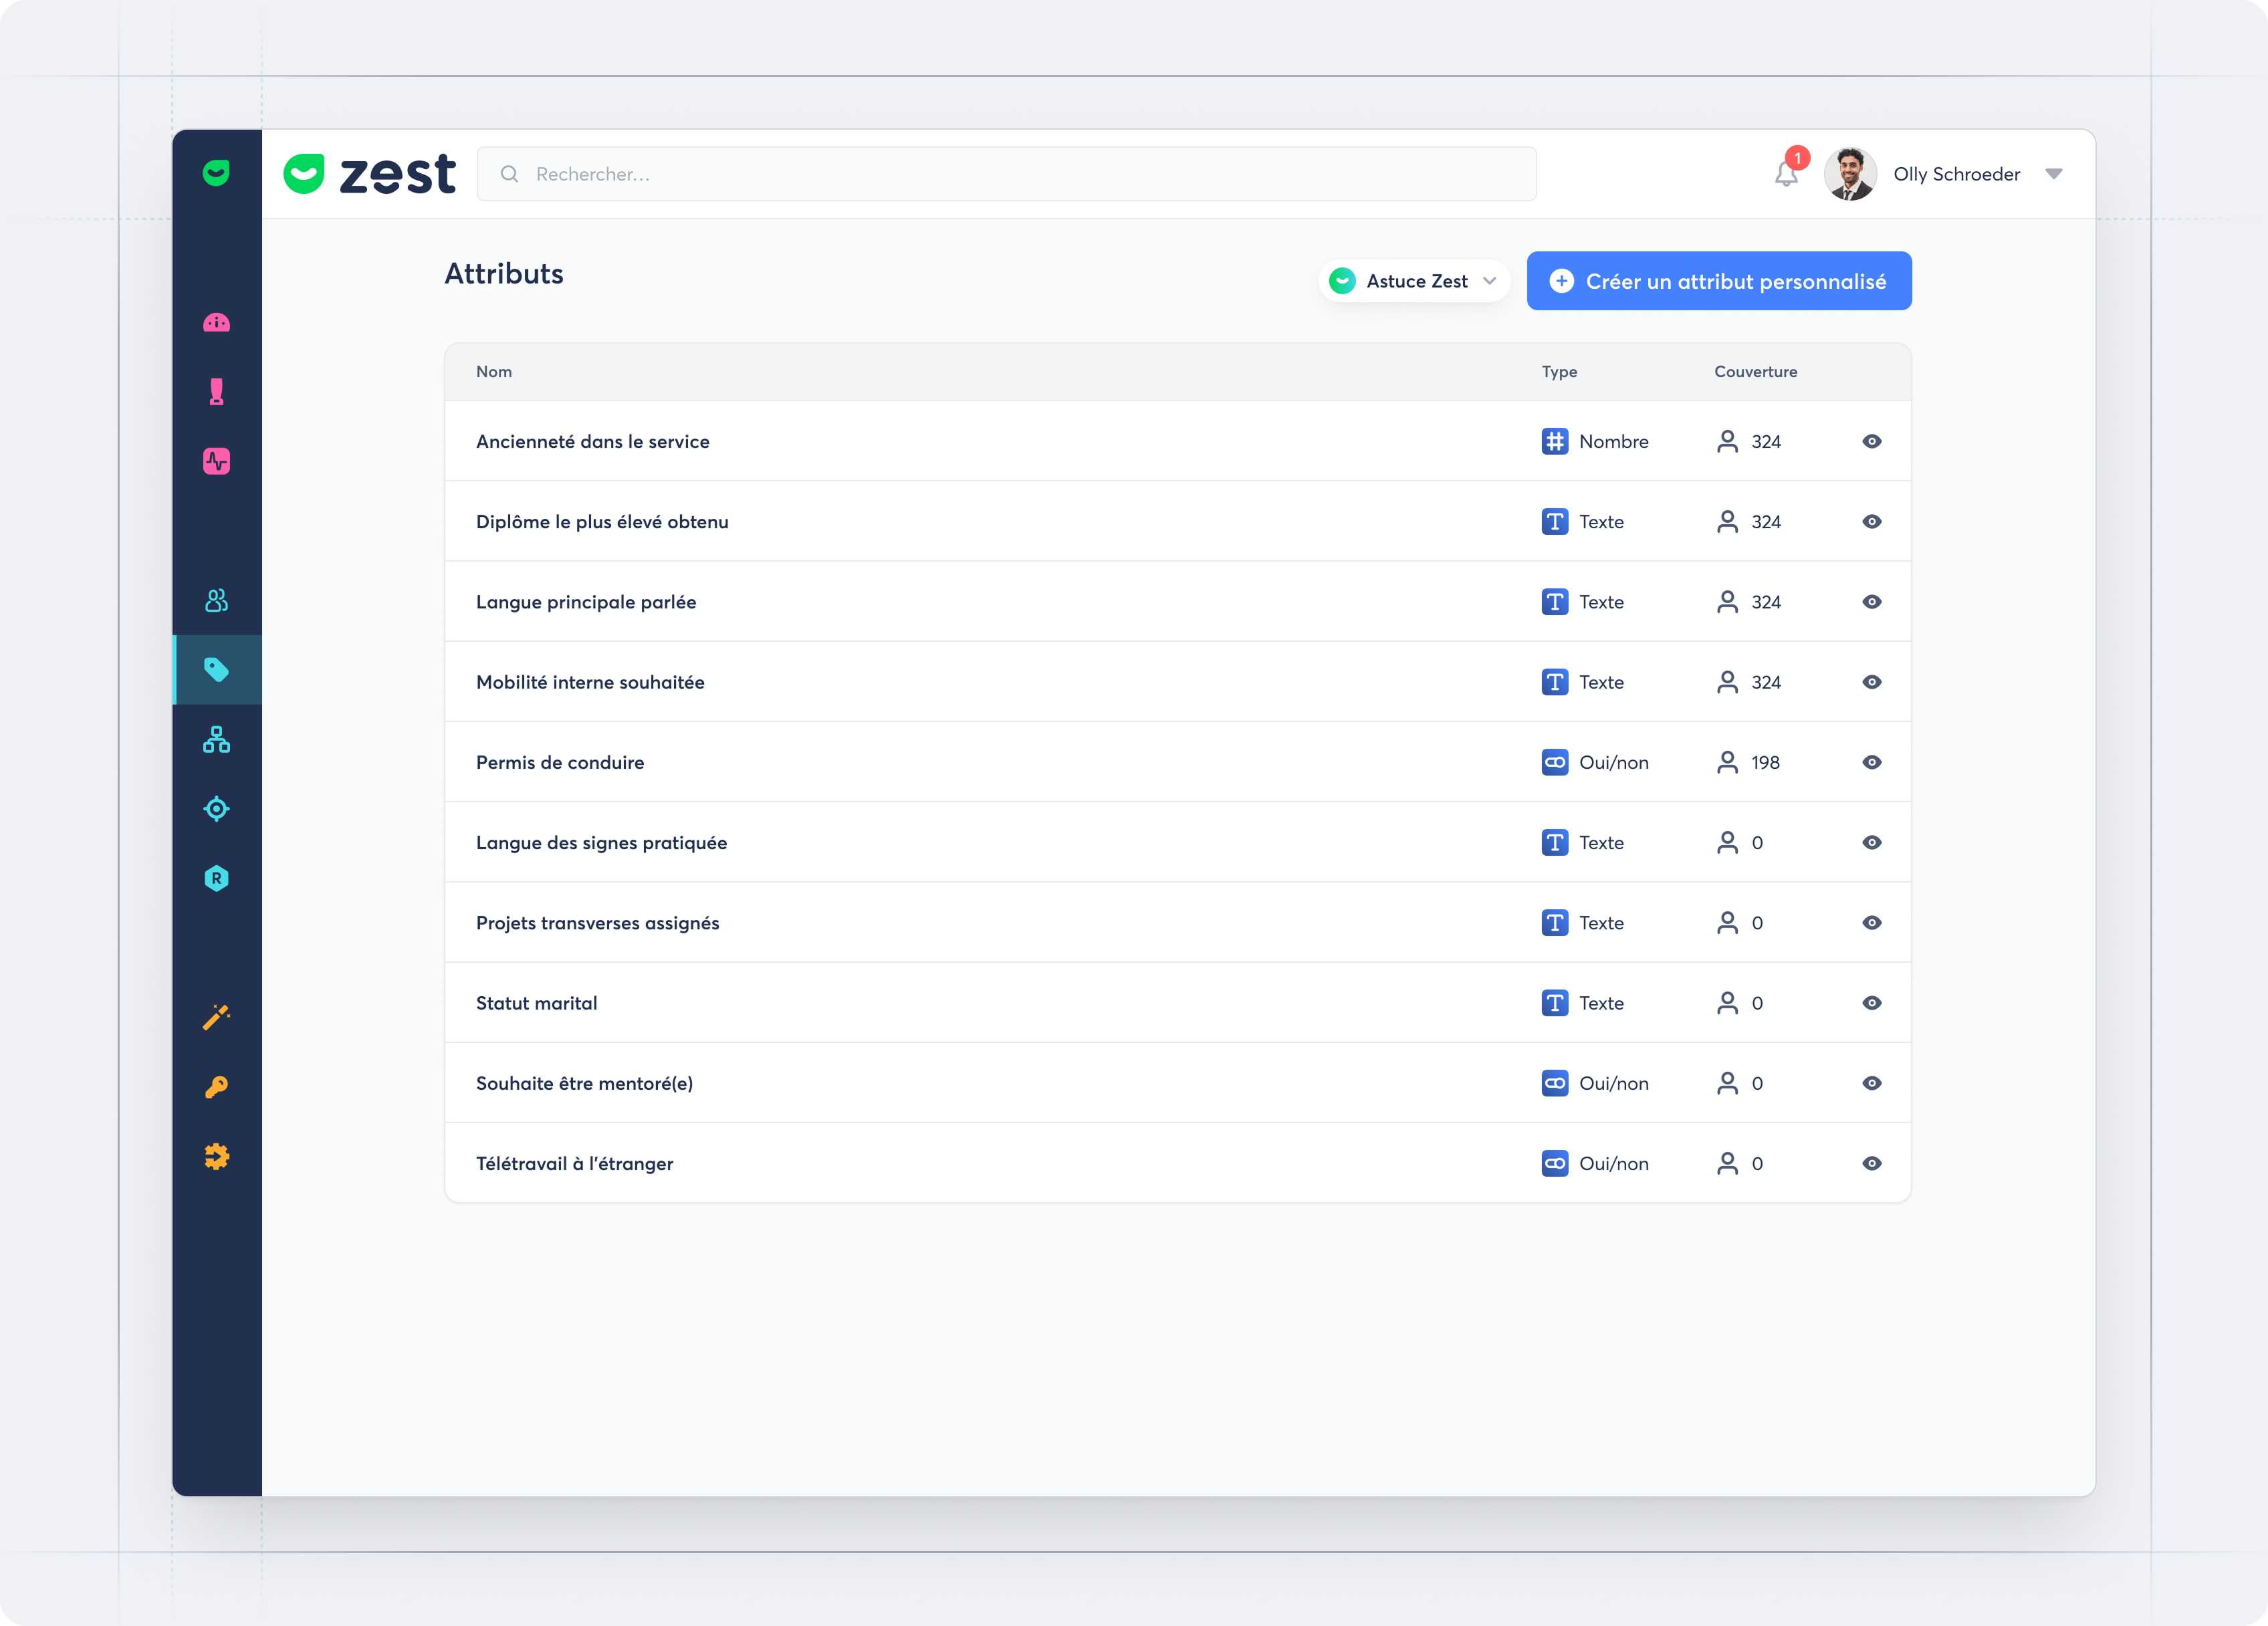This screenshot has width=2268, height=1626.
Task: Click the Couverture column header
Action: 1755,371
